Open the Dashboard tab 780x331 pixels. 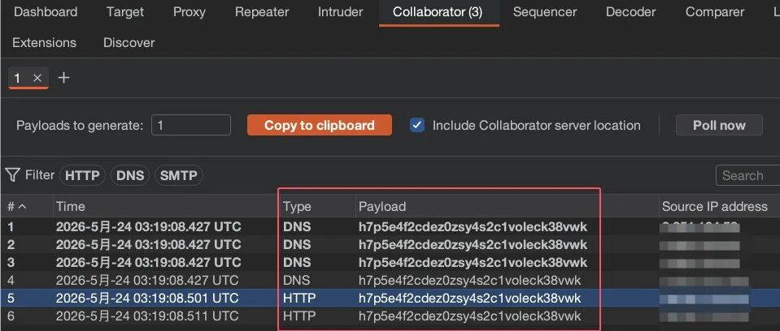[x=46, y=12]
